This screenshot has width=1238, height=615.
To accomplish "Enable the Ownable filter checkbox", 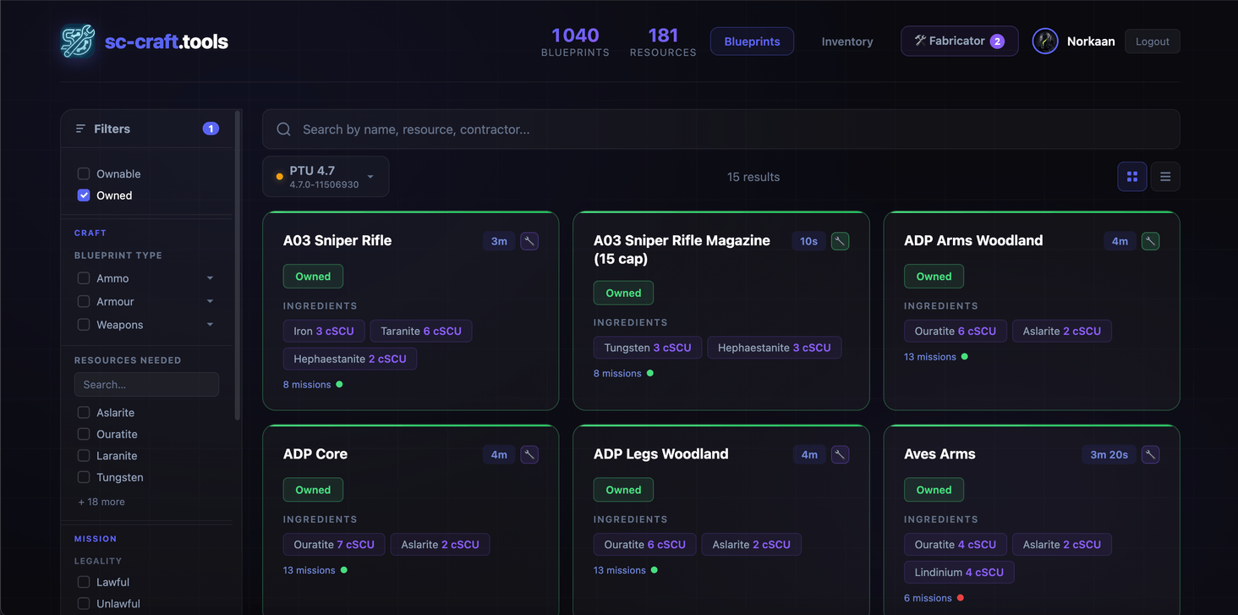I will click(84, 173).
